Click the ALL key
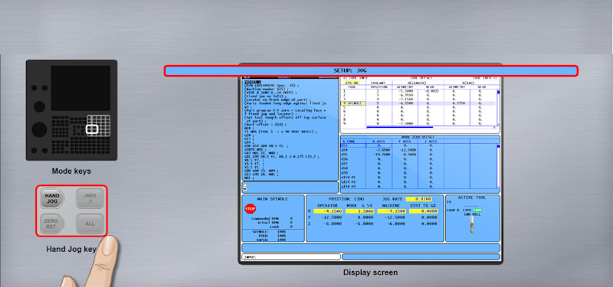Viewport: 613px width, 287px height. [x=90, y=223]
